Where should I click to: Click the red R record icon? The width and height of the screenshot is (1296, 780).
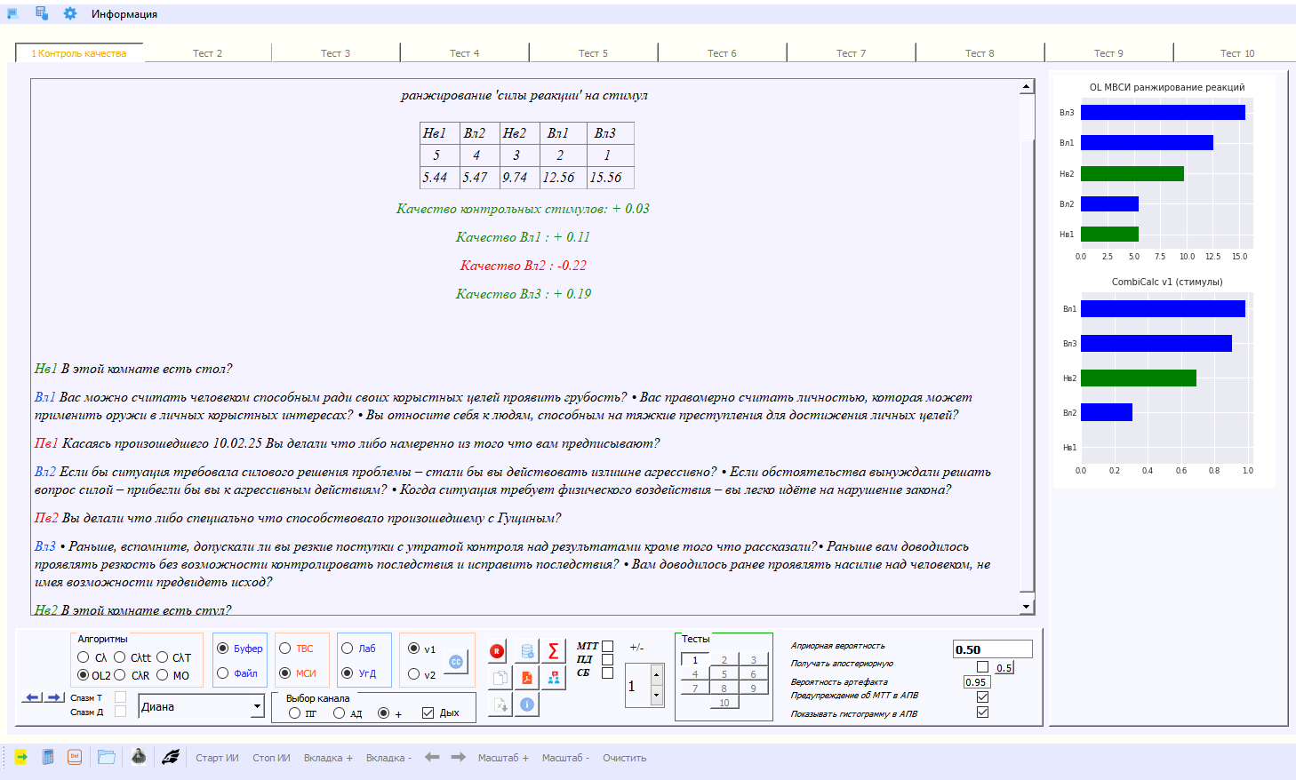click(x=497, y=651)
